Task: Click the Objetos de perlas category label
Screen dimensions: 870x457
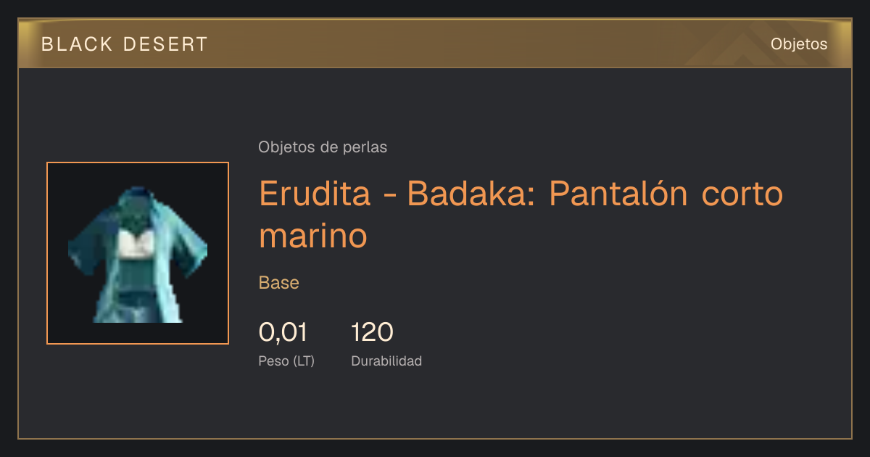Action: [323, 147]
